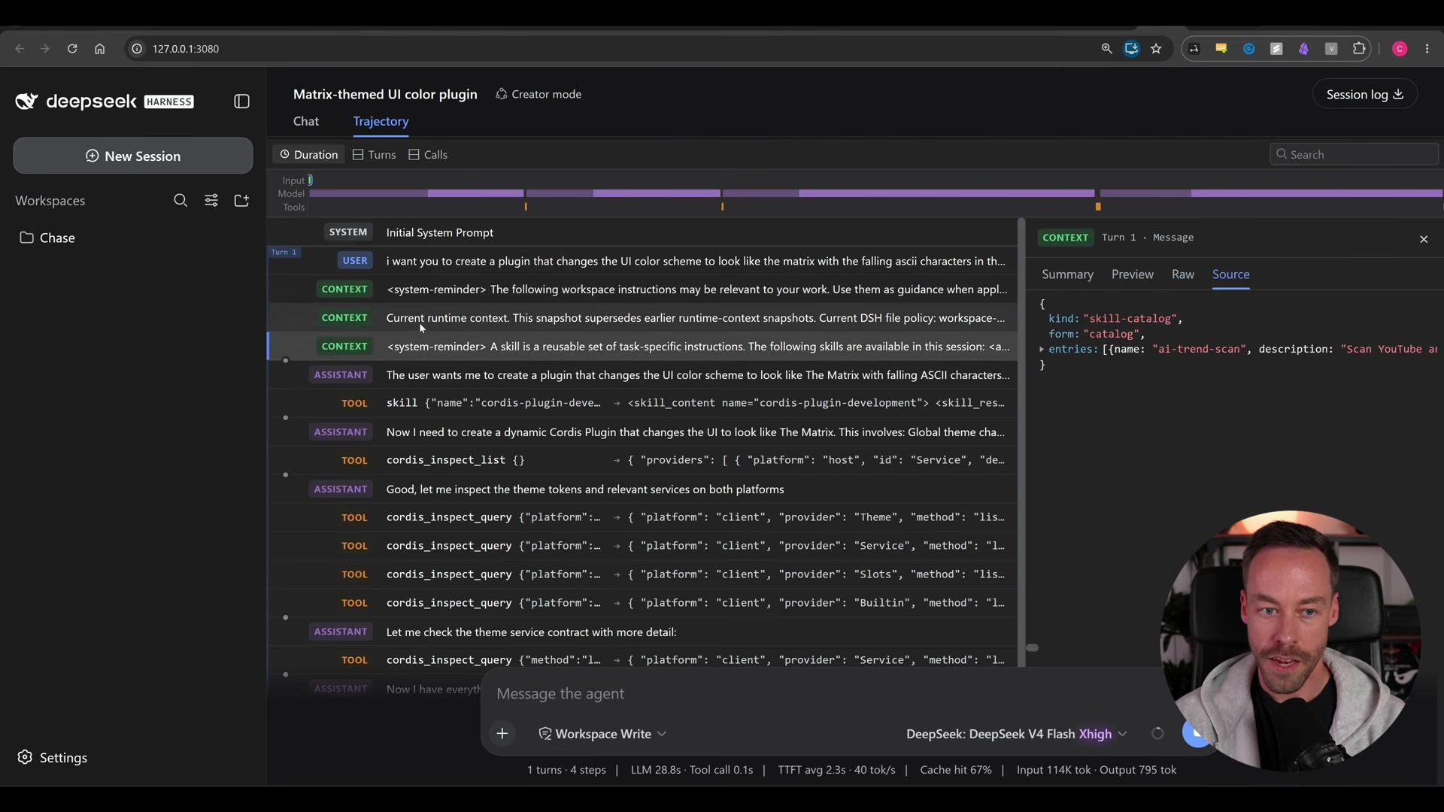Focus the trajectory Search field

(1354, 155)
